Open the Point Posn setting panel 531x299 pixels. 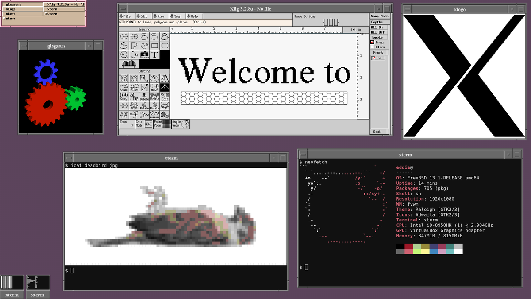(162, 124)
